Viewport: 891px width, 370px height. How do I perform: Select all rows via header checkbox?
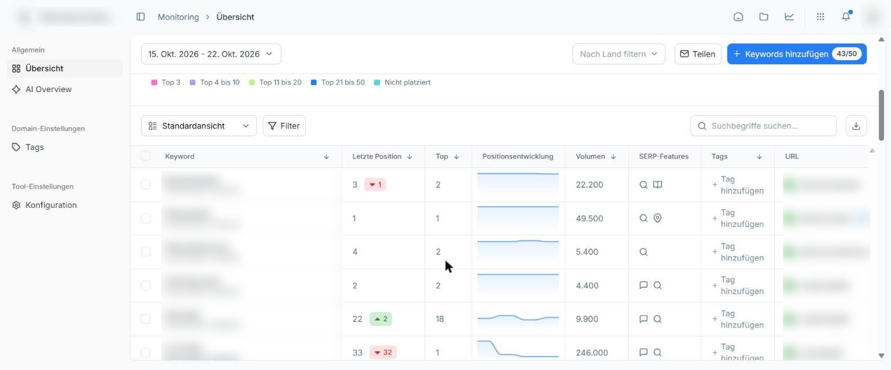[146, 156]
